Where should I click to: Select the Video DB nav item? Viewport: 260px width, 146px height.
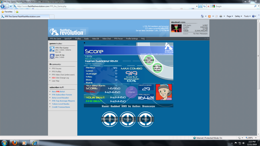[95, 39]
